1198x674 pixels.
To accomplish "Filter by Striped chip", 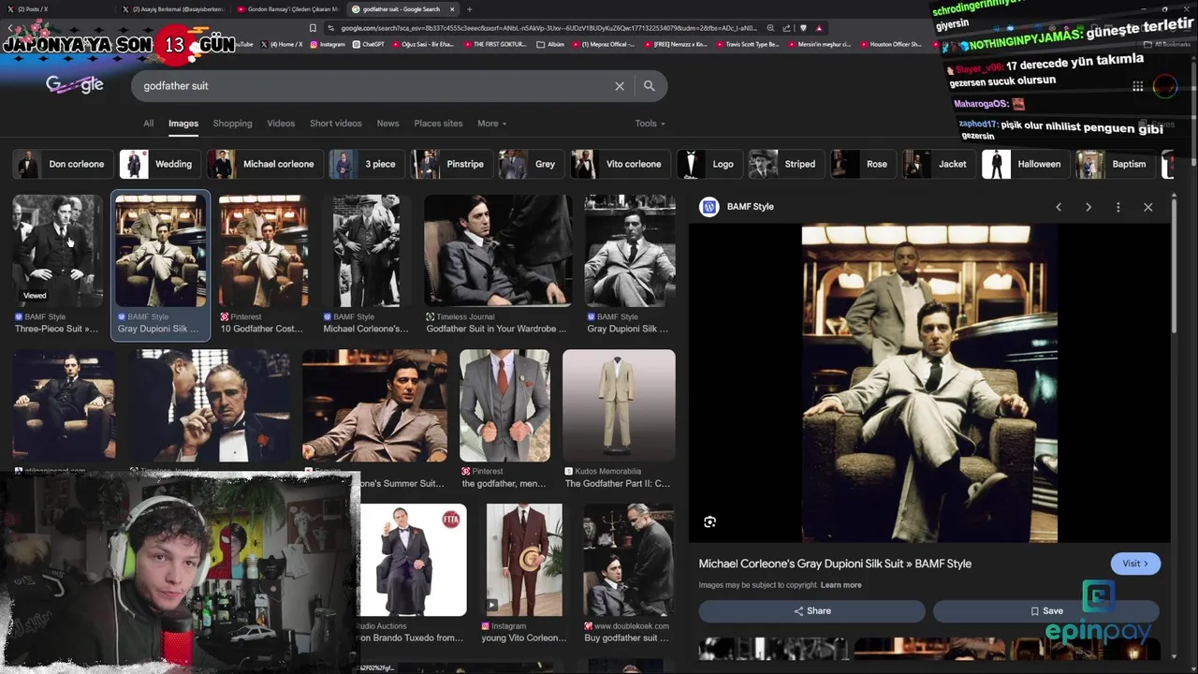I will pyautogui.click(x=784, y=164).
